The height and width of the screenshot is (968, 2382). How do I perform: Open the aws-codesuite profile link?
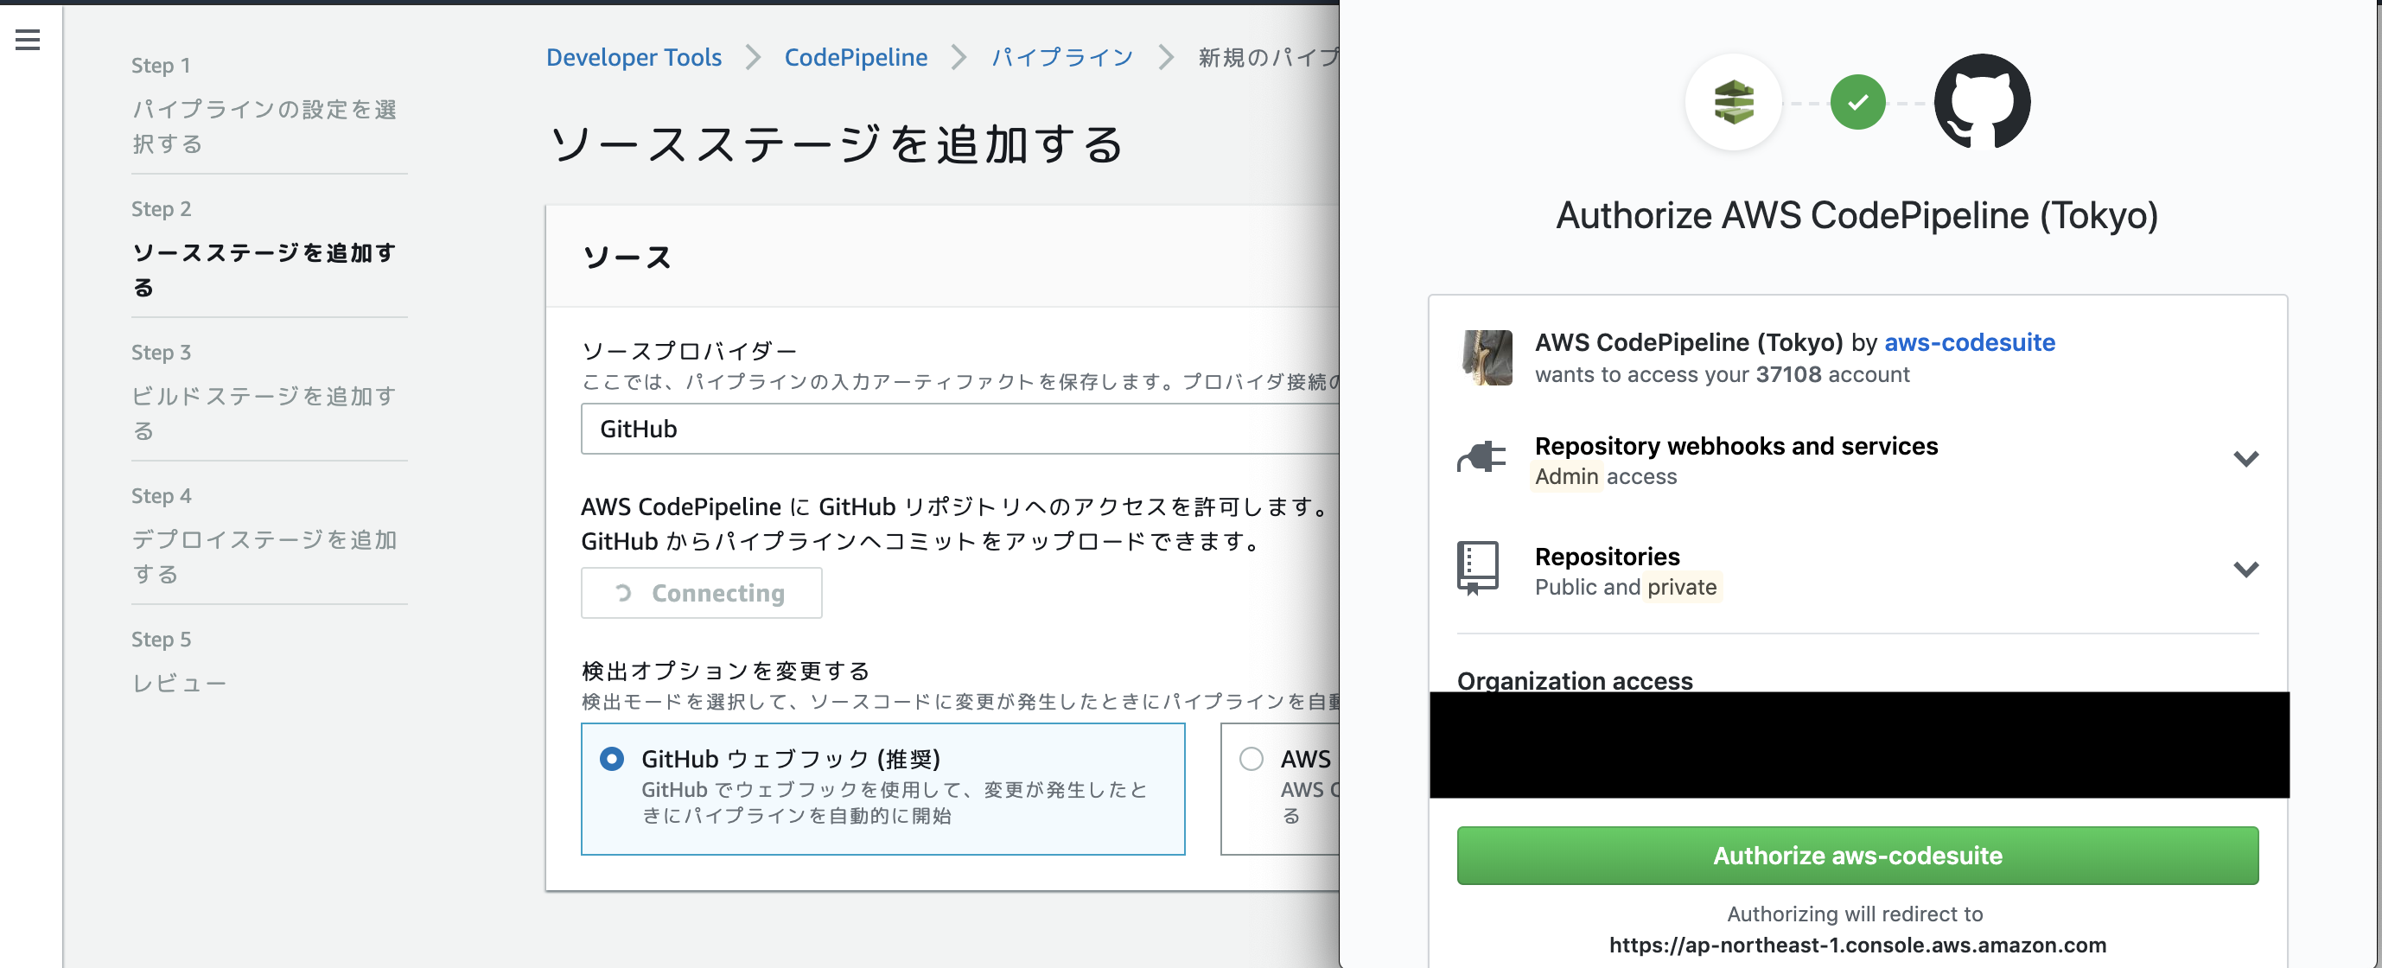(x=1970, y=342)
